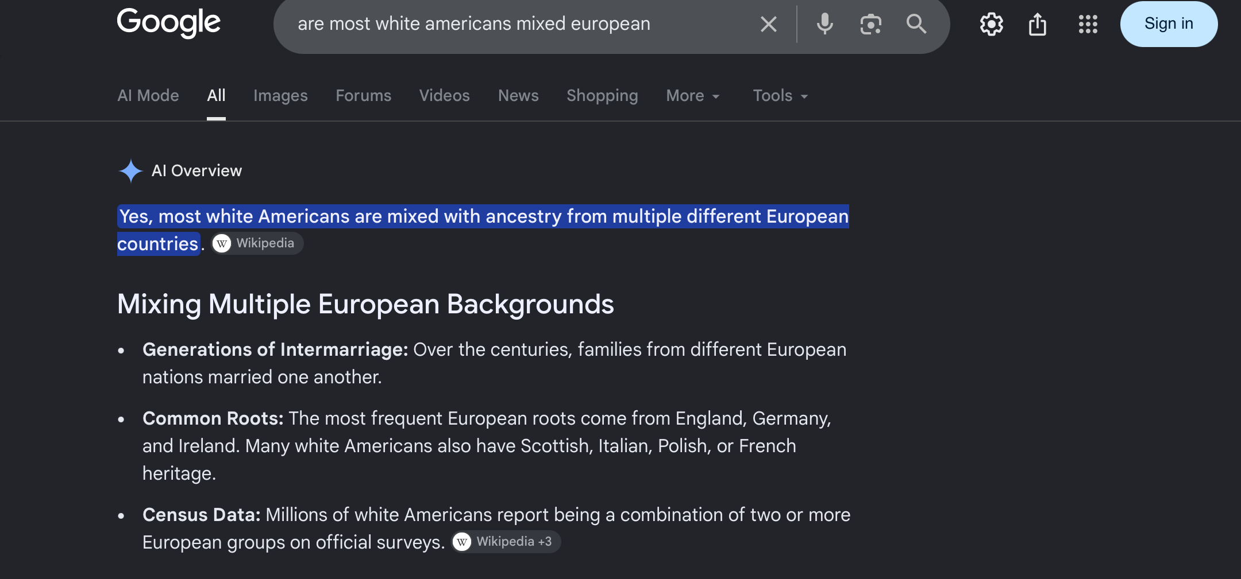This screenshot has height=579, width=1241.
Task: Click the 'AI Overview' label text
Action: (x=196, y=171)
